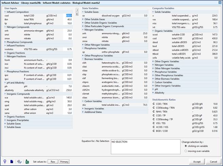The width and height of the screenshot is (223, 166).
Task: Collapse the Influent Composition section
Action: click(5, 12)
